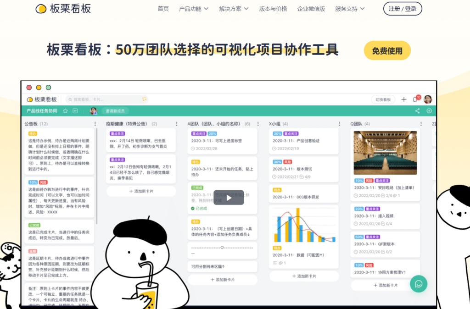Create a new board using the plus icon

[x=403, y=99]
